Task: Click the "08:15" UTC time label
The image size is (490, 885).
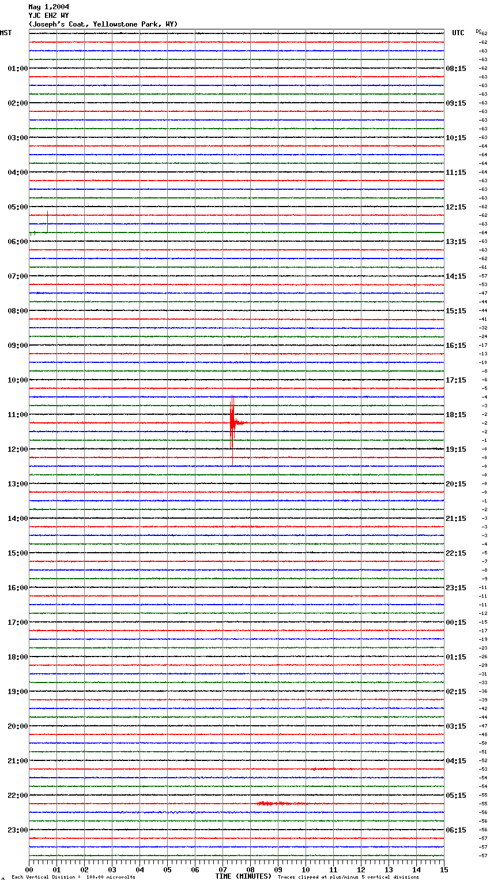Action: [456, 69]
